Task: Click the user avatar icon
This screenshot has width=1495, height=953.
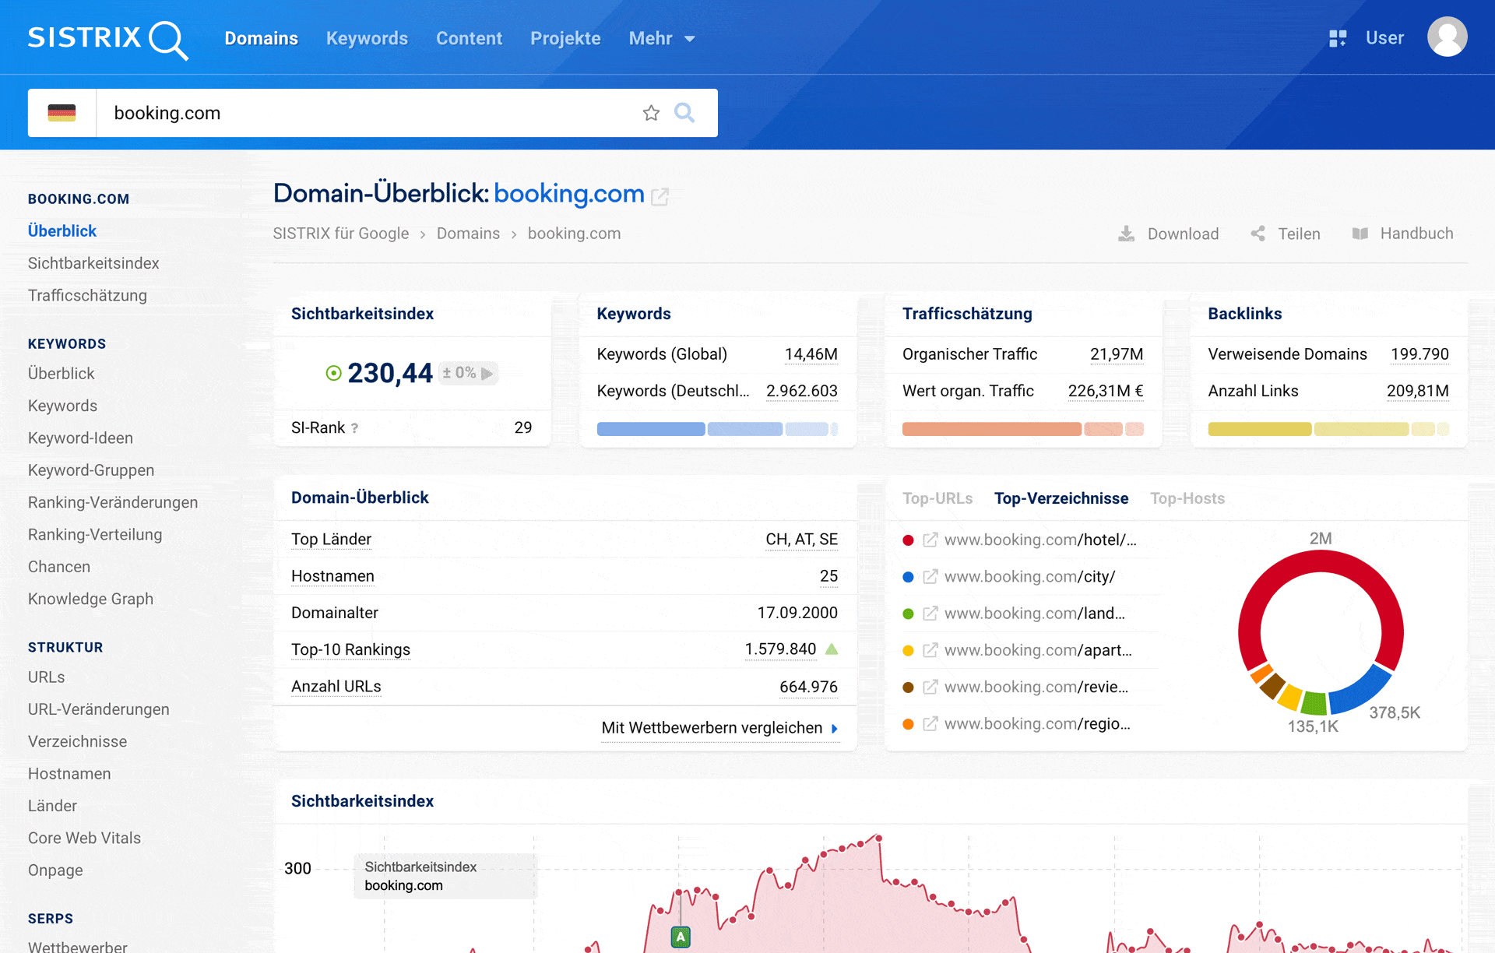Action: [1447, 37]
